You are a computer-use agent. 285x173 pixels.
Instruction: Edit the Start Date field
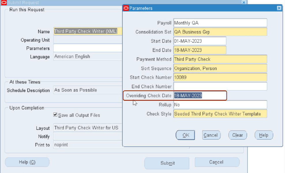point(200,41)
